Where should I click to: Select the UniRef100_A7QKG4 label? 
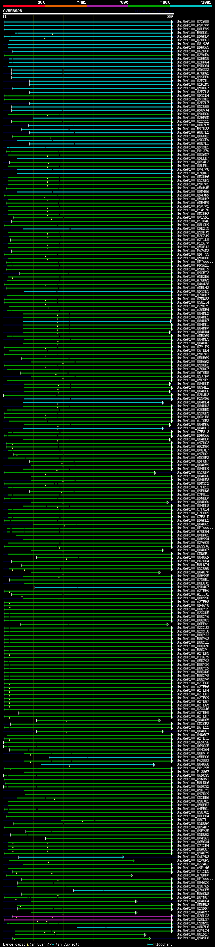[193, 531]
